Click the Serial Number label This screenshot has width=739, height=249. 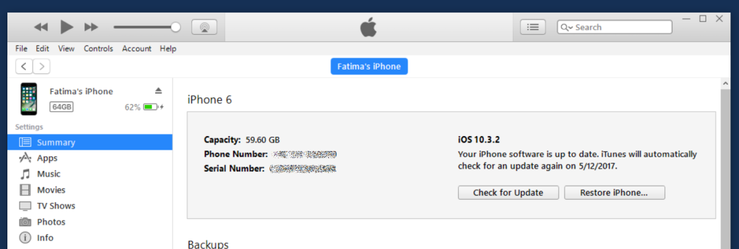click(235, 168)
